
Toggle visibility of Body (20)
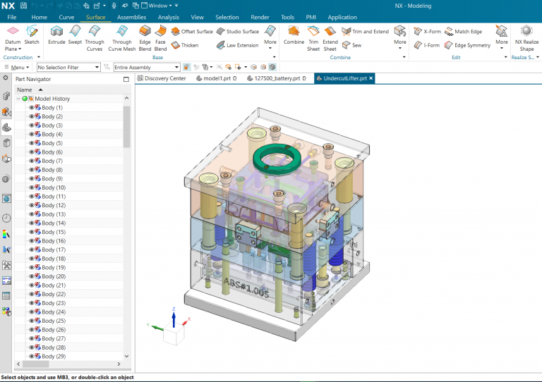pyautogui.click(x=32, y=276)
